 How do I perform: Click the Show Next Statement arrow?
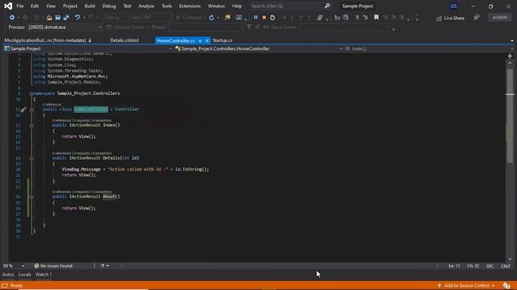284,18
